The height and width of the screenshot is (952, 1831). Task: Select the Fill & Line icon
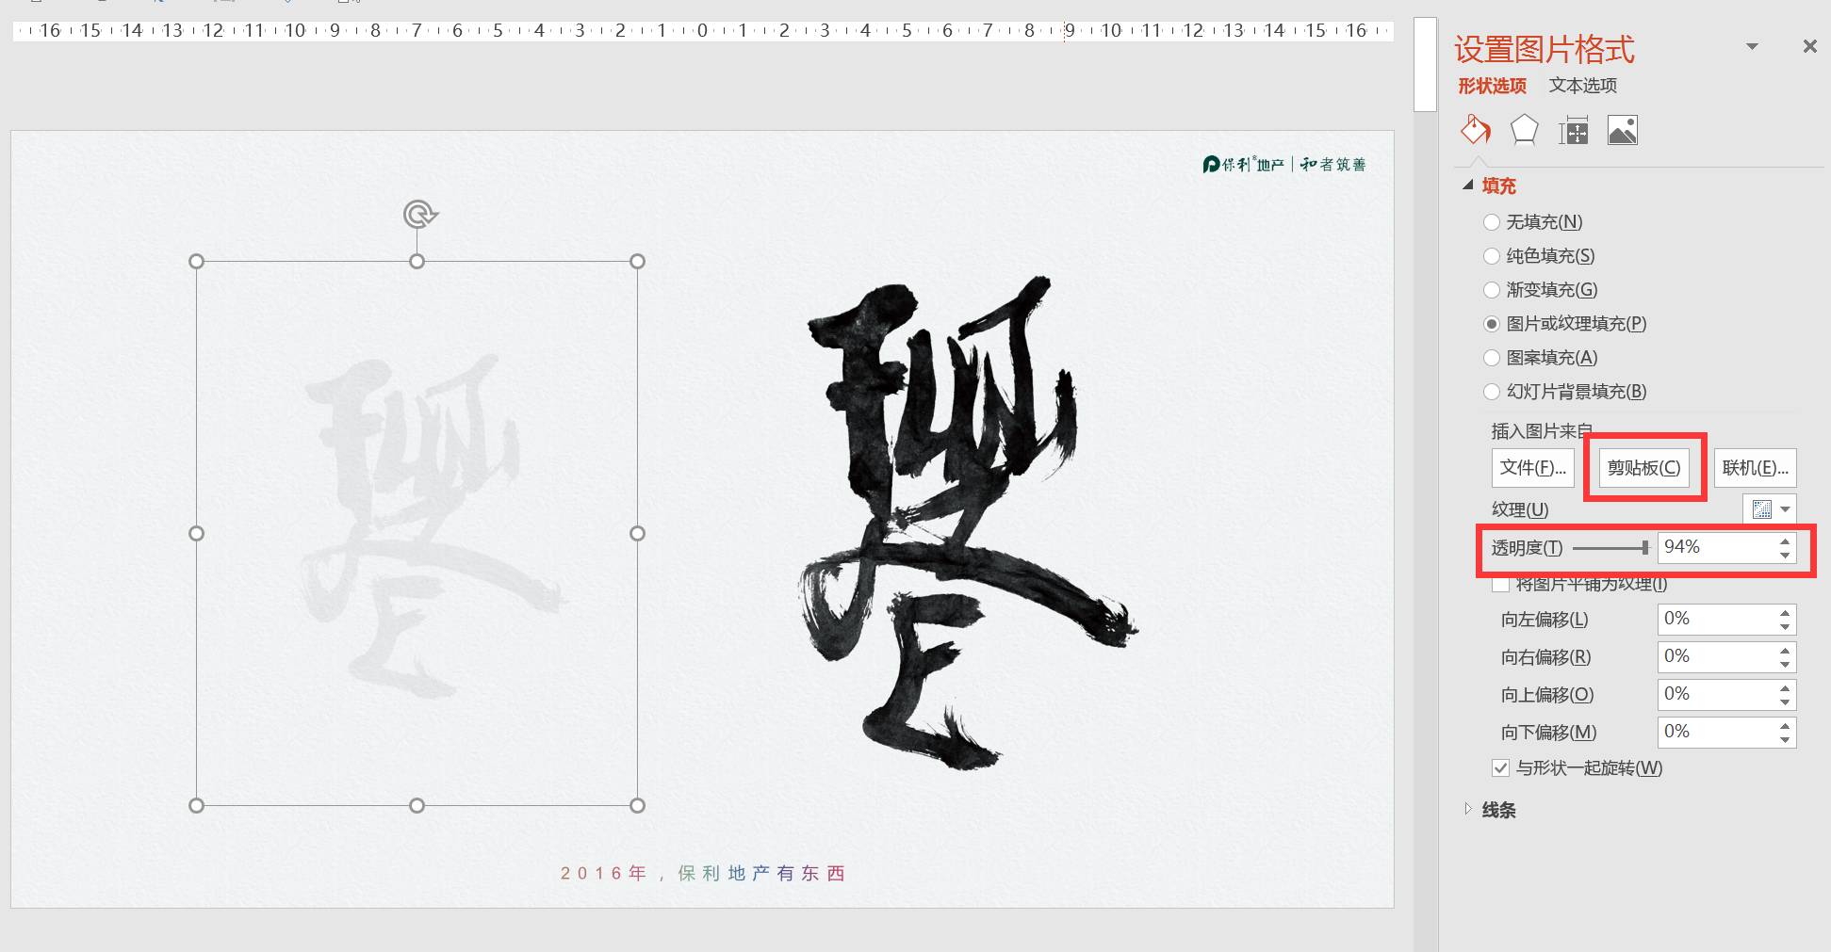click(1475, 130)
